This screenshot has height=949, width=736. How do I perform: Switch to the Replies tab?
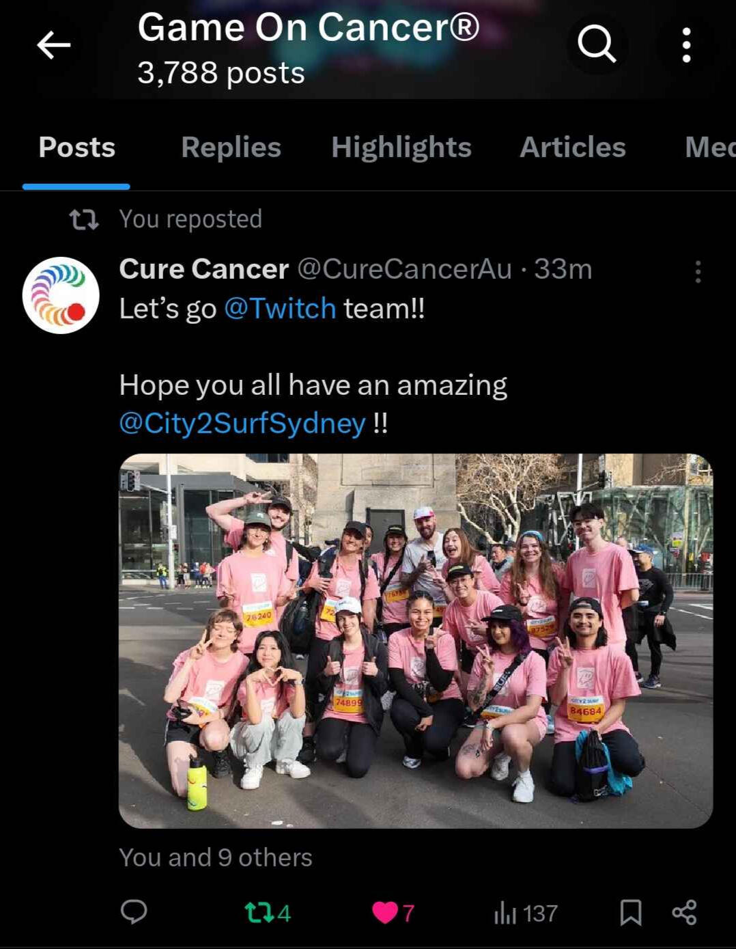click(x=231, y=148)
